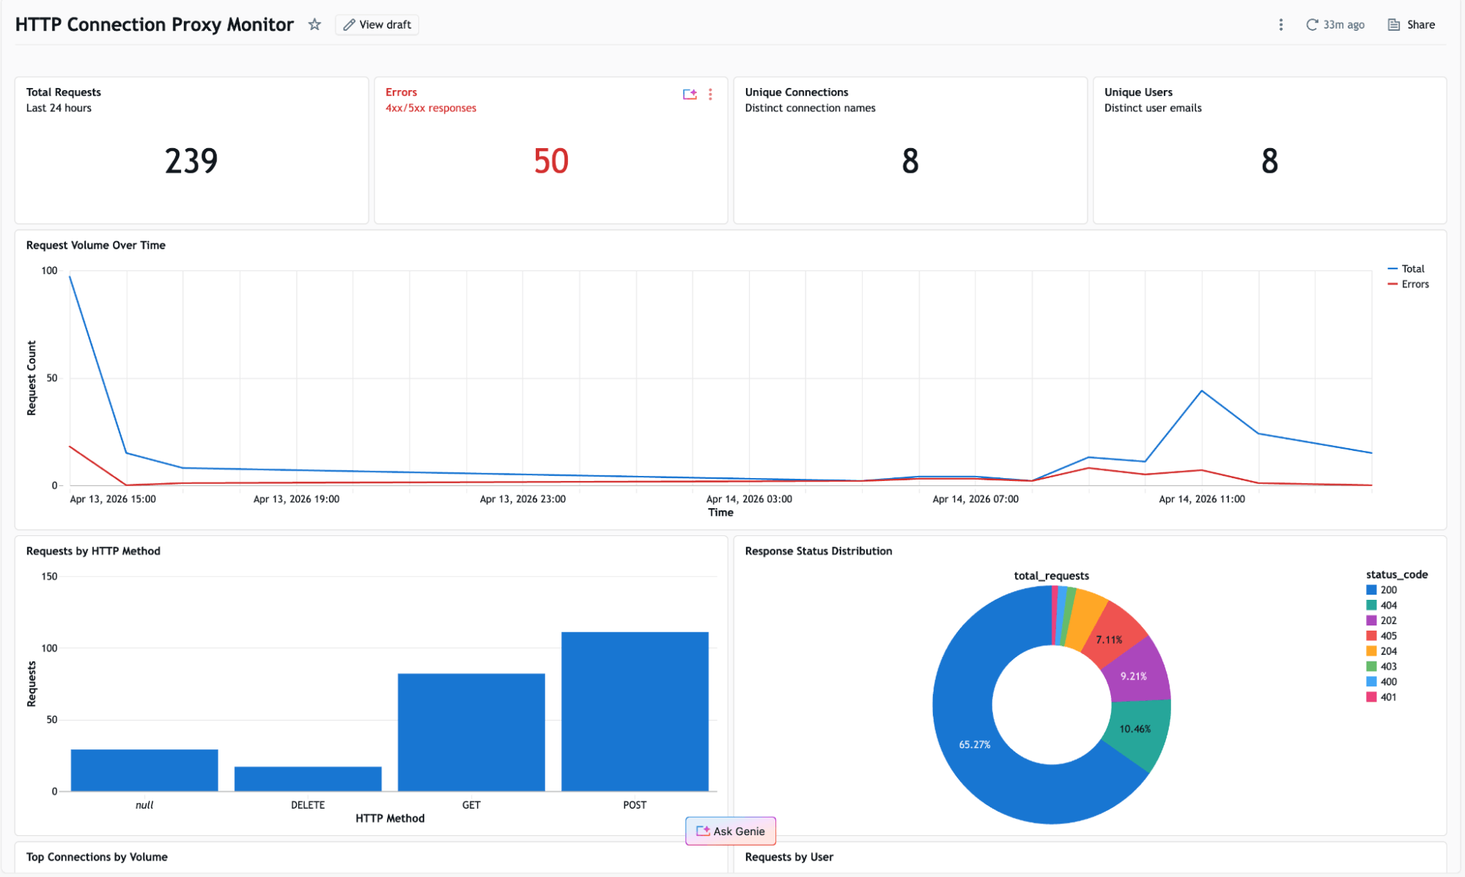Click the Ask Genie button
Image resolution: width=1465 pixels, height=877 pixels.
coord(730,831)
